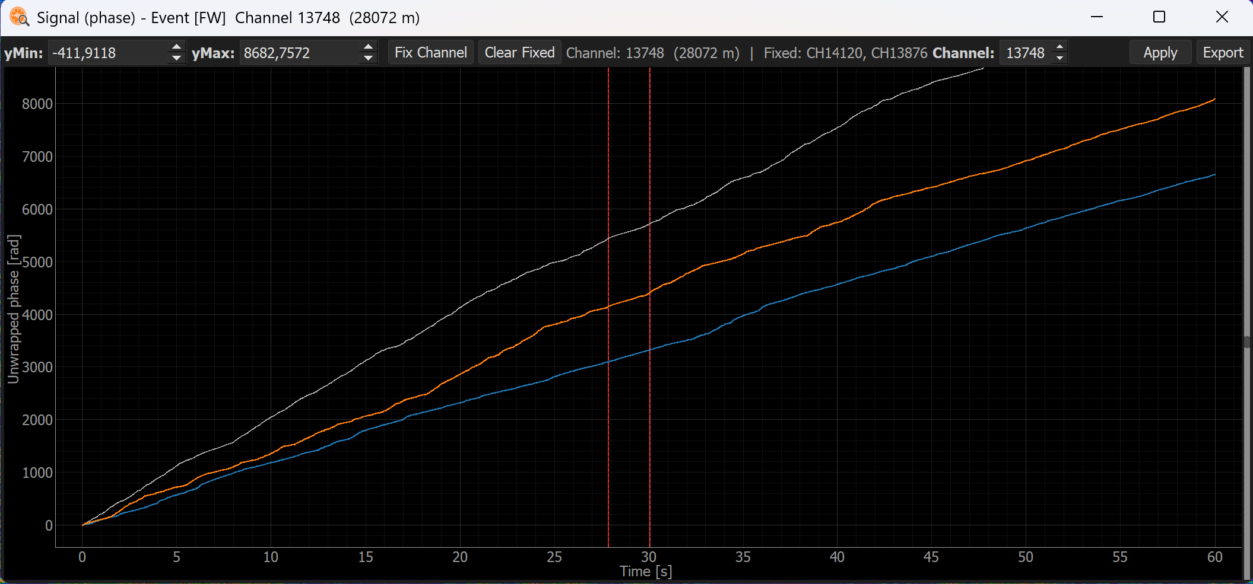Viewport: 1253px width, 584px height.
Task: Increase yMin value with up arrow
Action: 176,47
